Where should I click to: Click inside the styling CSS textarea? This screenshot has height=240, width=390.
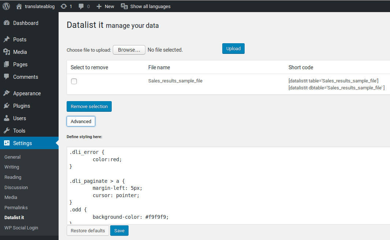229,185
